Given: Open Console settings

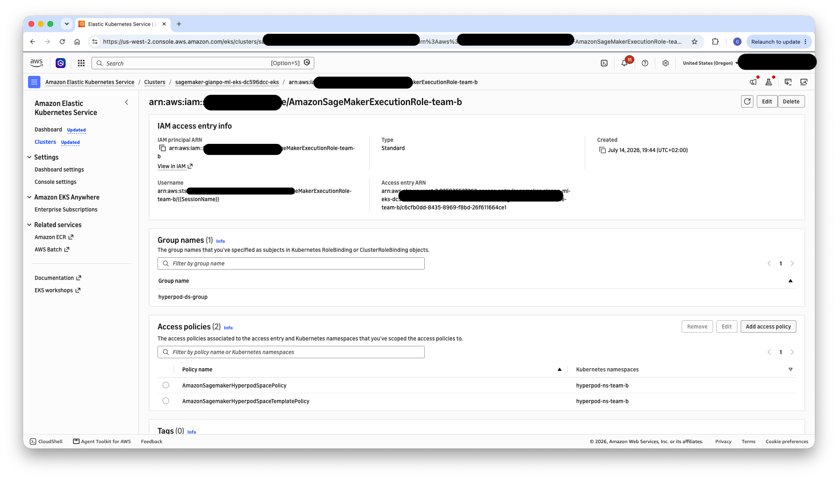Looking at the screenshot, I should (x=56, y=182).
